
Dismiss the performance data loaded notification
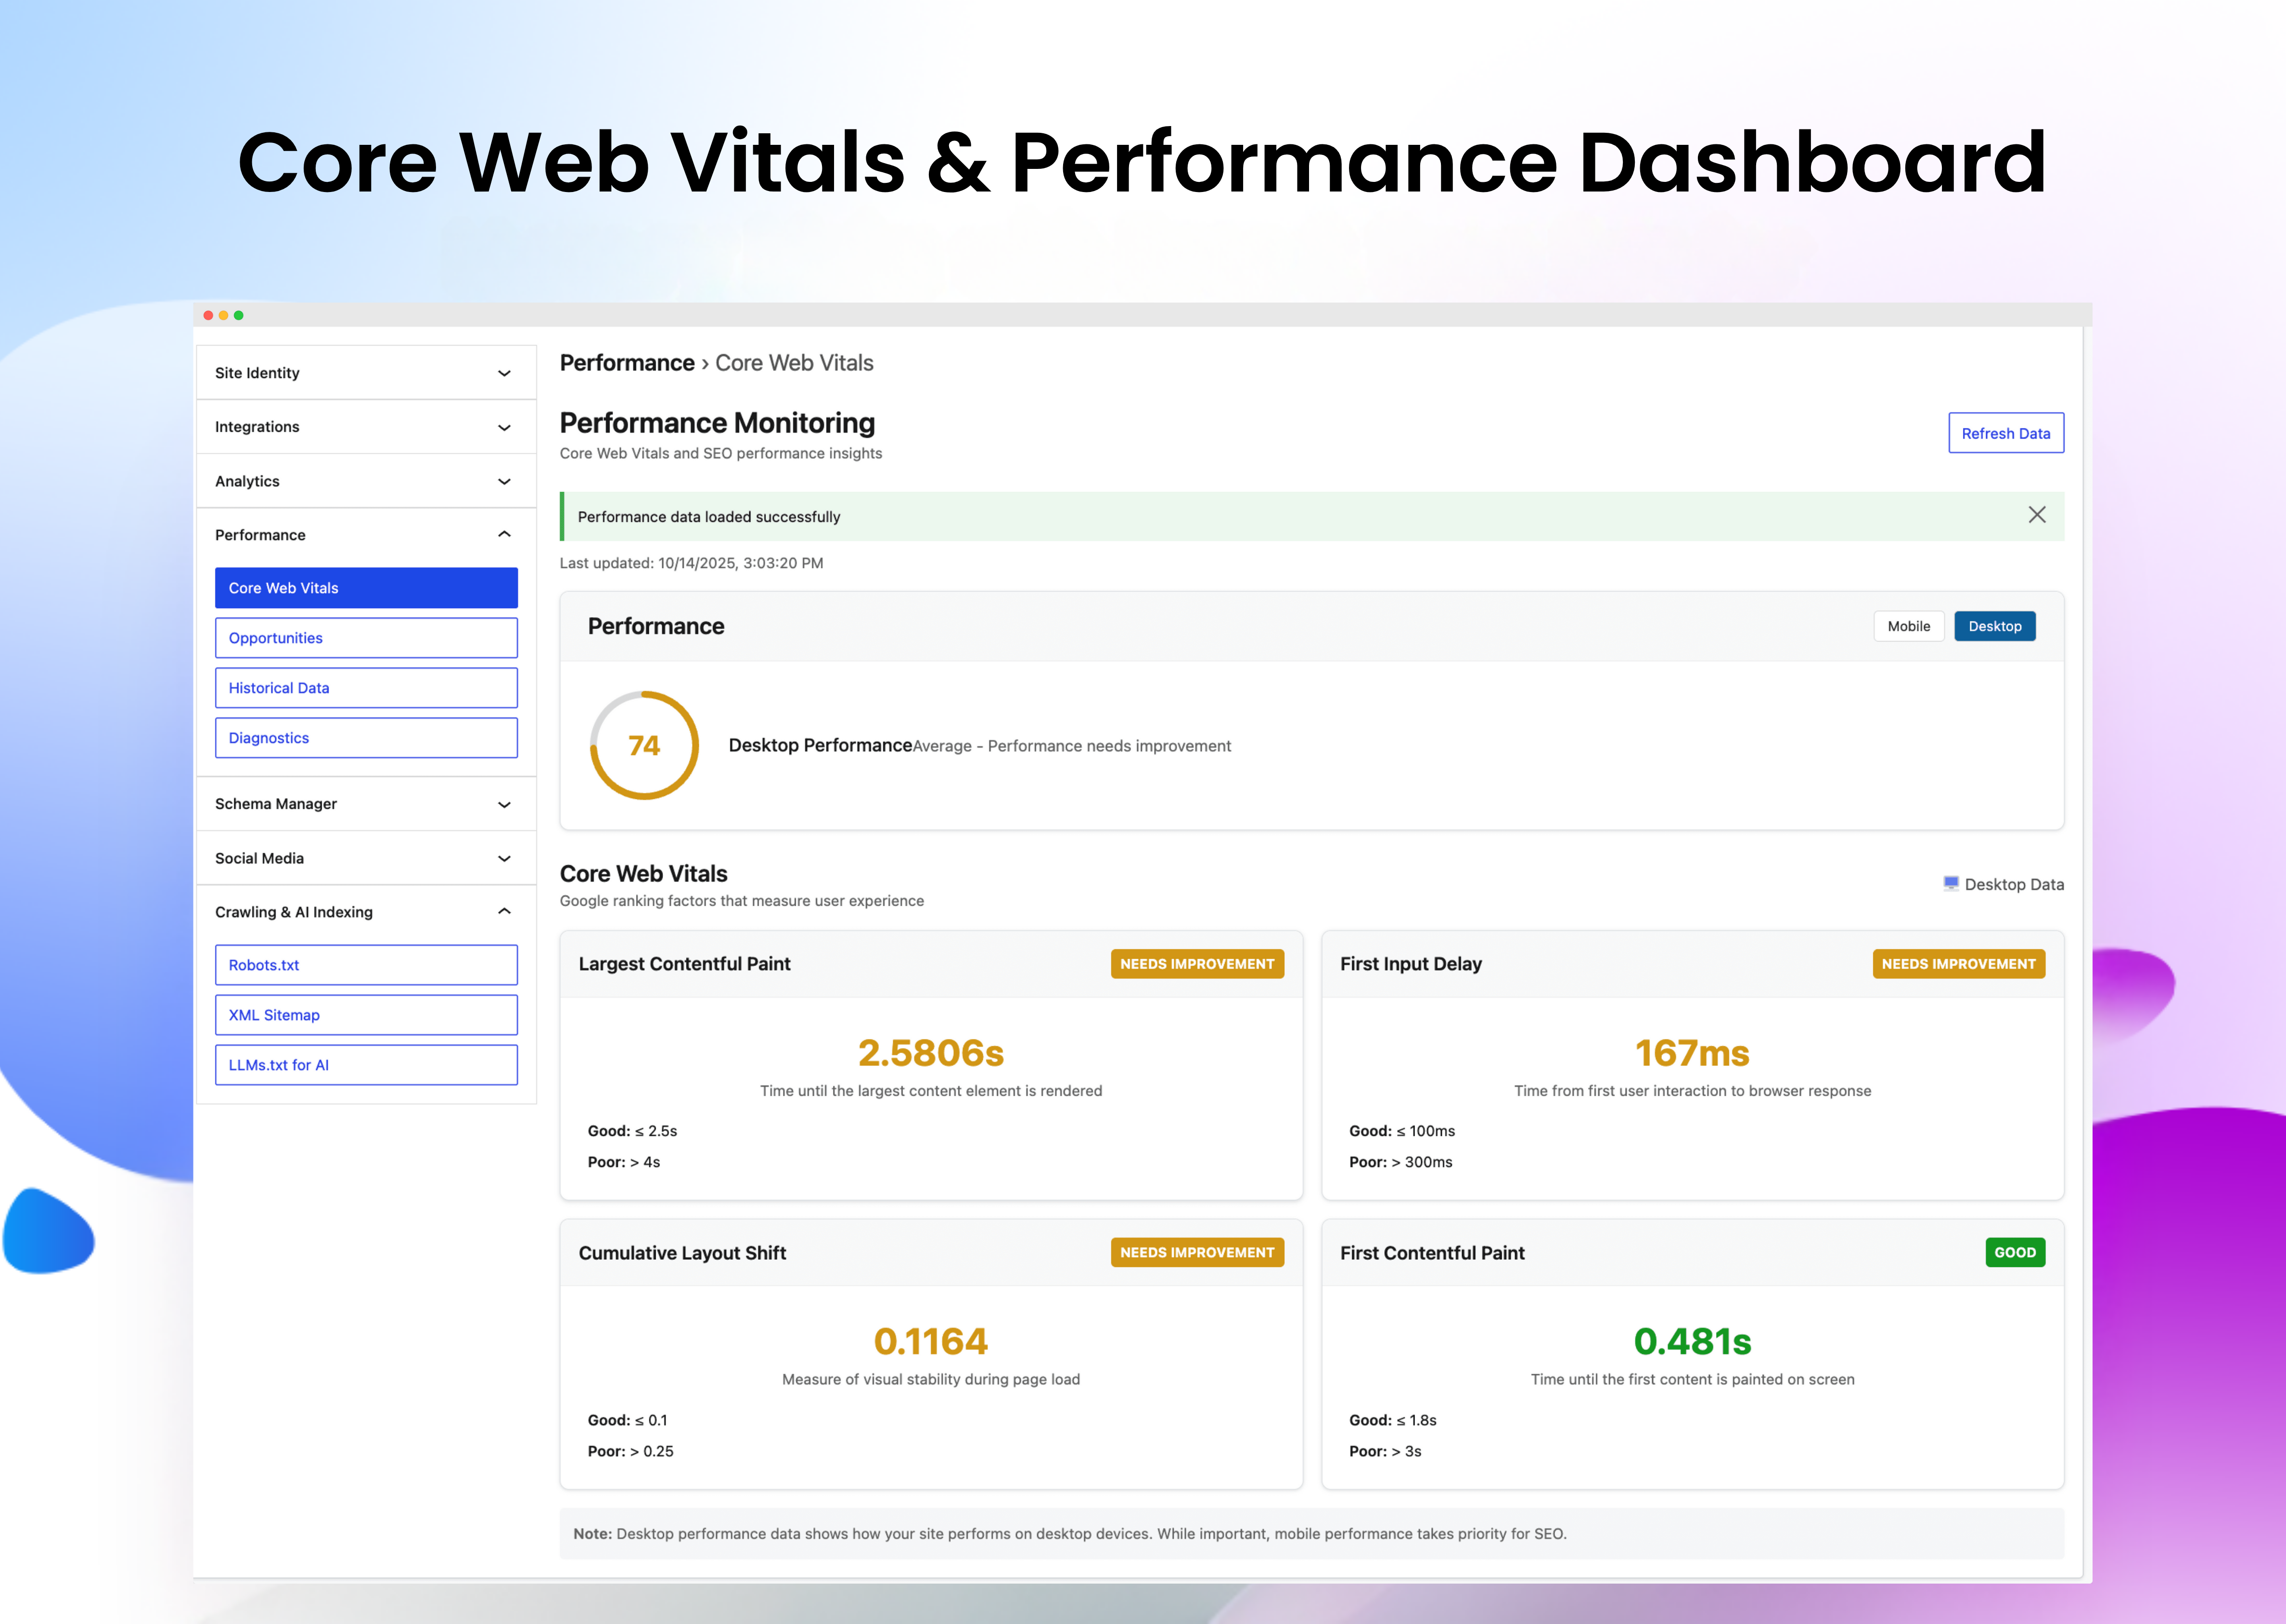2037,515
